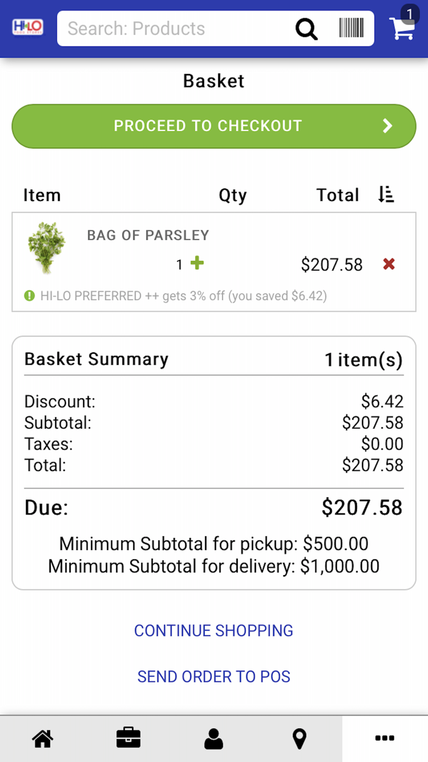This screenshot has height=762, width=428.
Task: Open the store locator pin tab
Action: pos(299,739)
